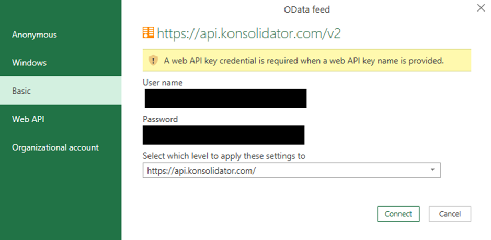
Task: Close the dialog with the X
Action: coord(481,8)
